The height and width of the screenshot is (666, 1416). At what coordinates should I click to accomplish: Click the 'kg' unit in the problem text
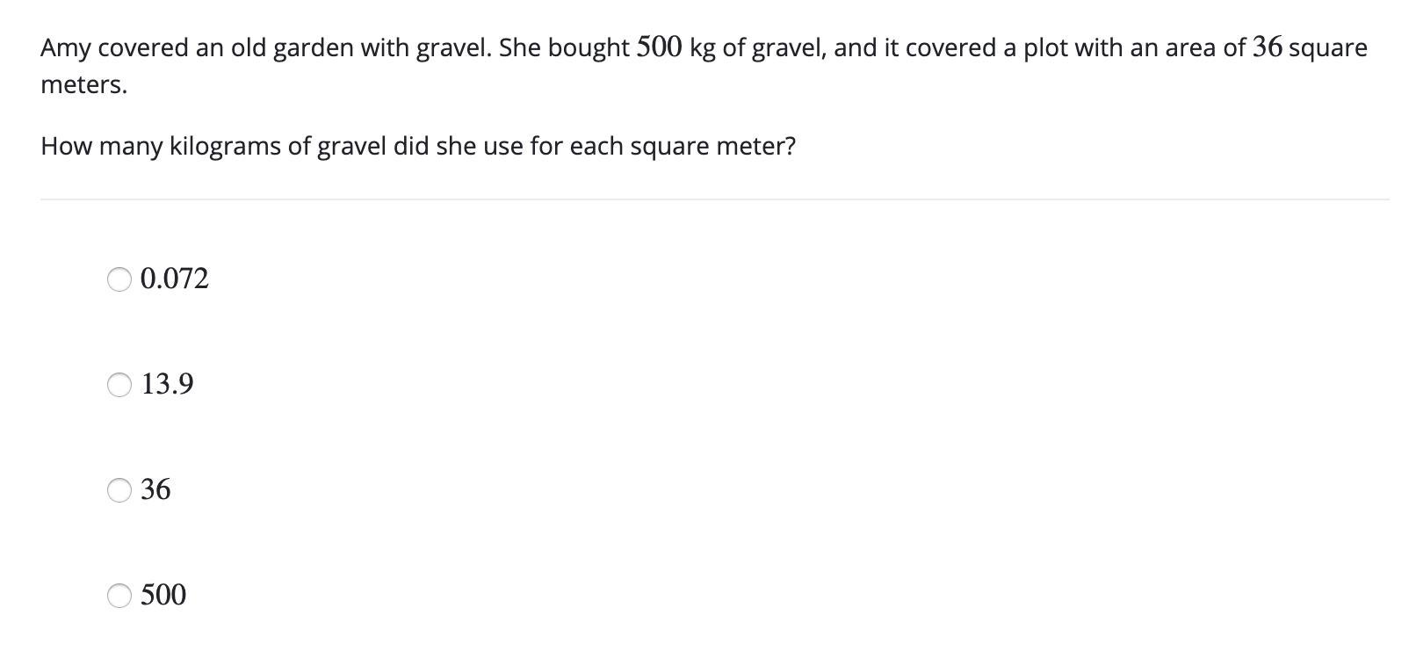click(703, 49)
